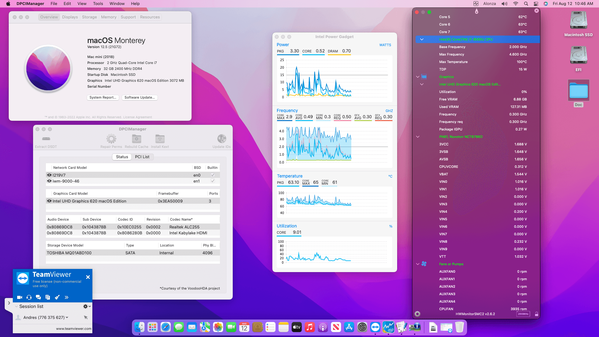Viewport: 599px width, 337px height.
Task: Open TeamViewer whiteboard paintbrush icon
Action: pyautogui.click(x=57, y=297)
